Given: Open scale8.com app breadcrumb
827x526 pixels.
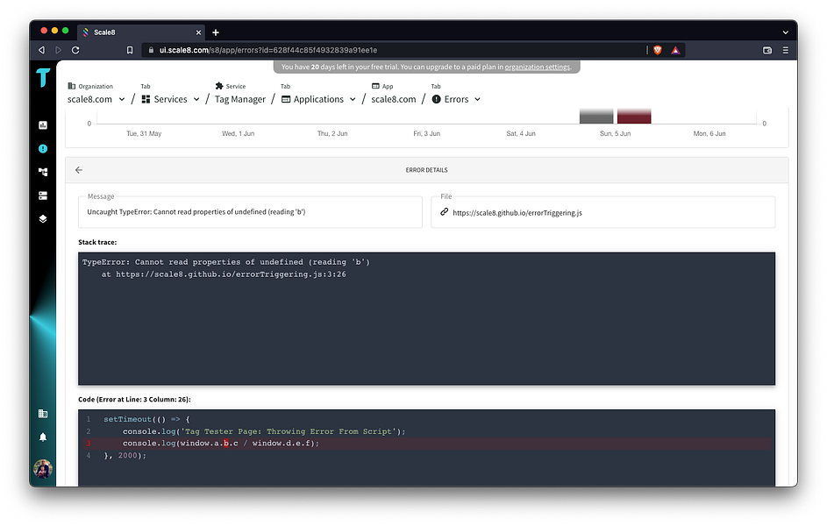Looking at the screenshot, I should 394,99.
